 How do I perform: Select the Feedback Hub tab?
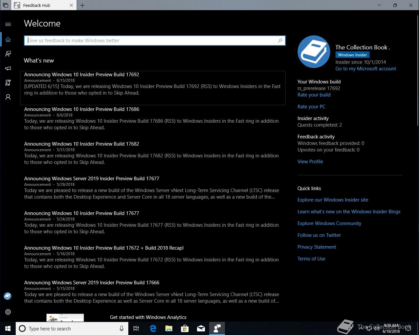(x=44, y=5)
